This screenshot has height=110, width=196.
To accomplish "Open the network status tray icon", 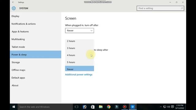I will point(165,107).
